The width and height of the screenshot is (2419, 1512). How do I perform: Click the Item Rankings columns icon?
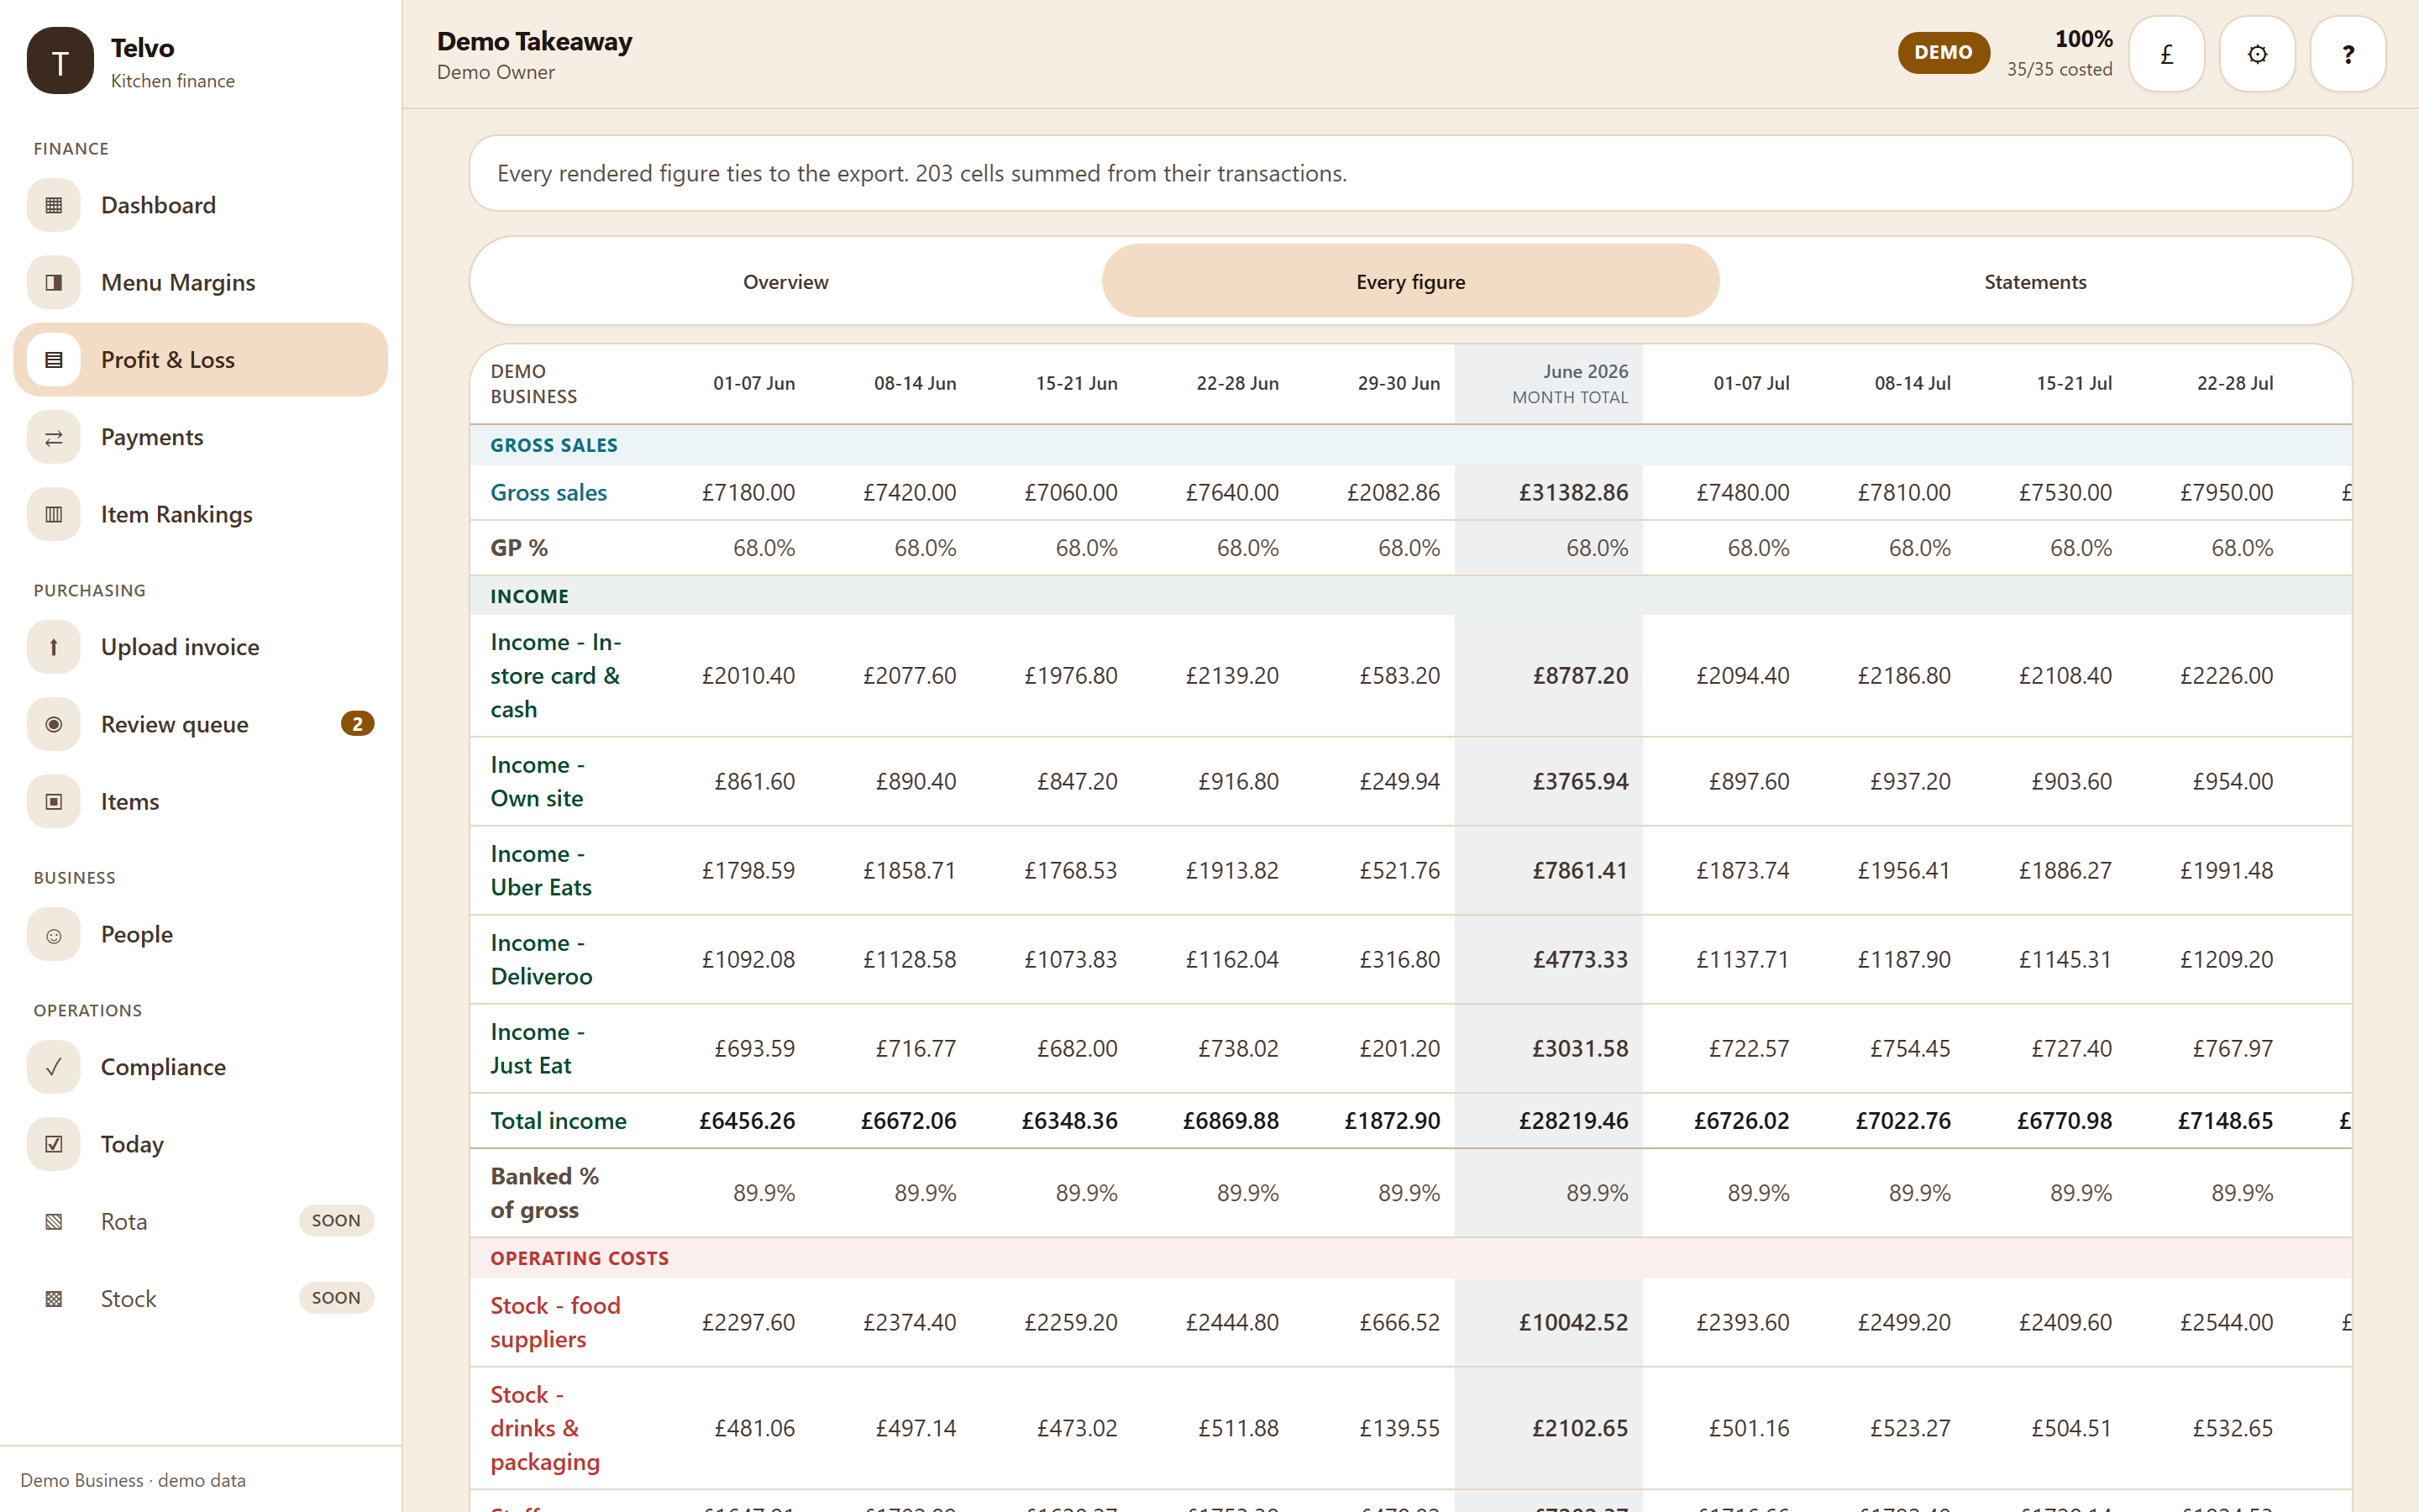(54, 514)
